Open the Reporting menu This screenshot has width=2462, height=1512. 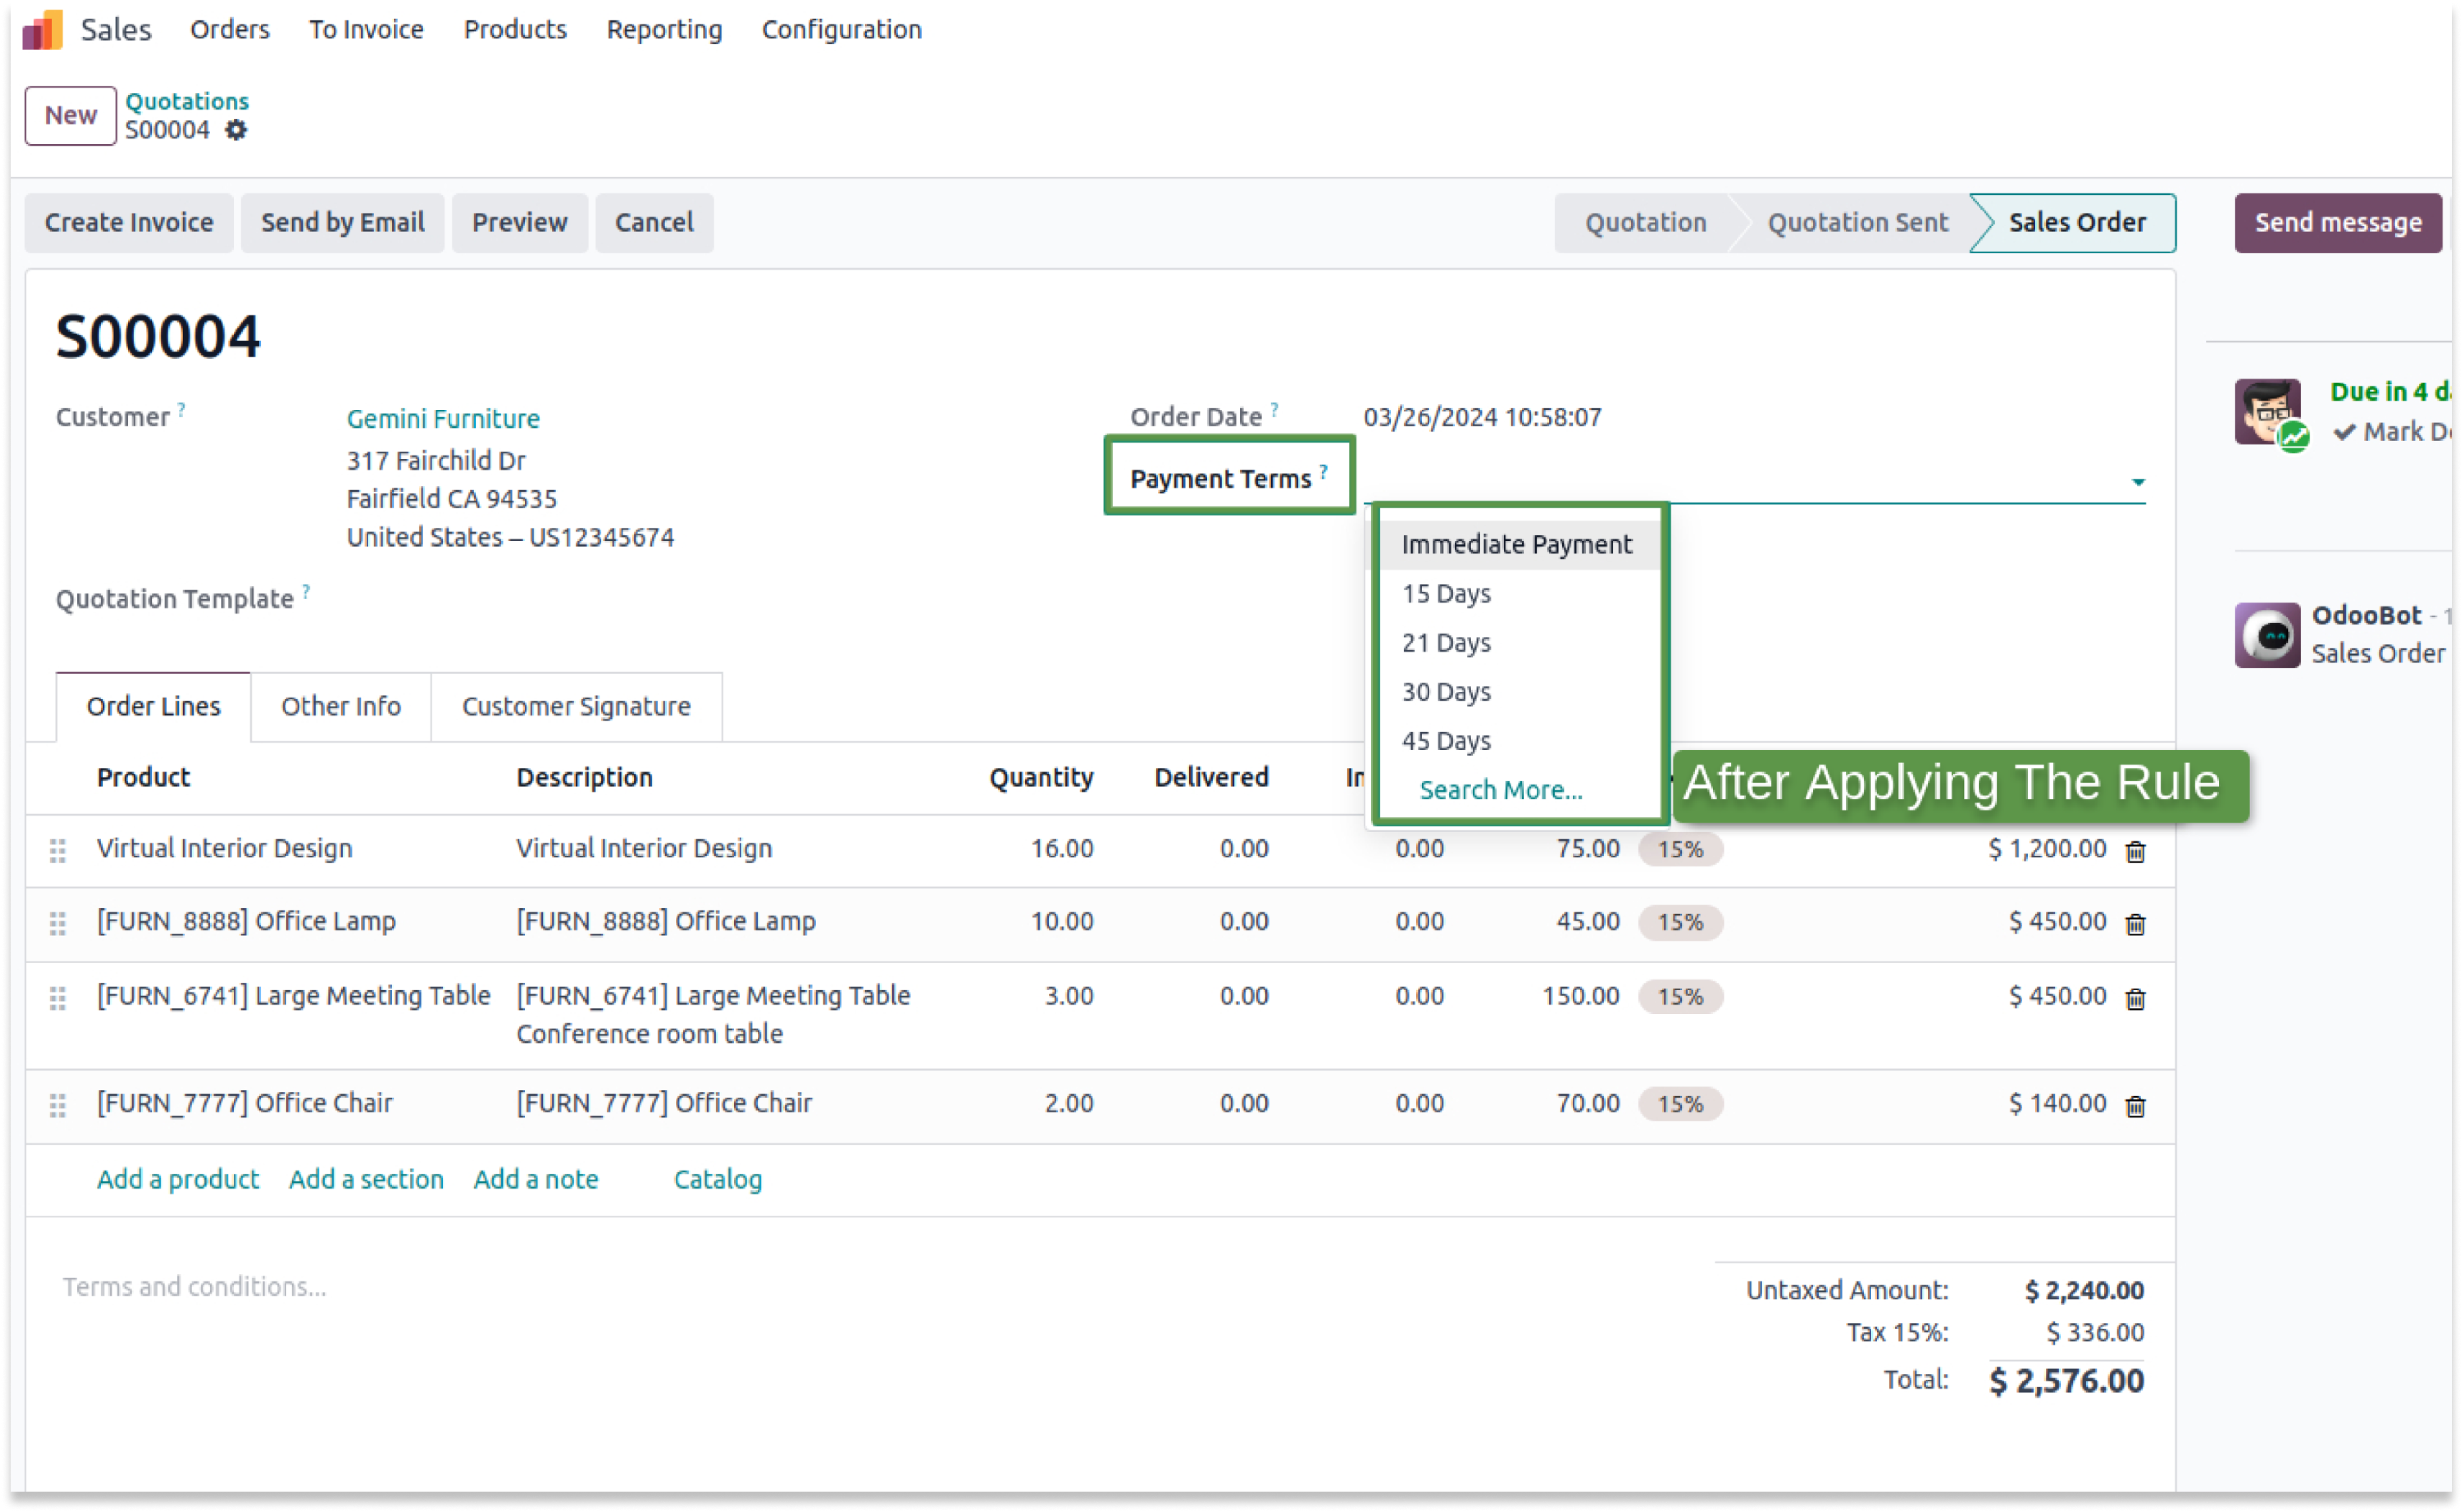[x=664, y=30]
